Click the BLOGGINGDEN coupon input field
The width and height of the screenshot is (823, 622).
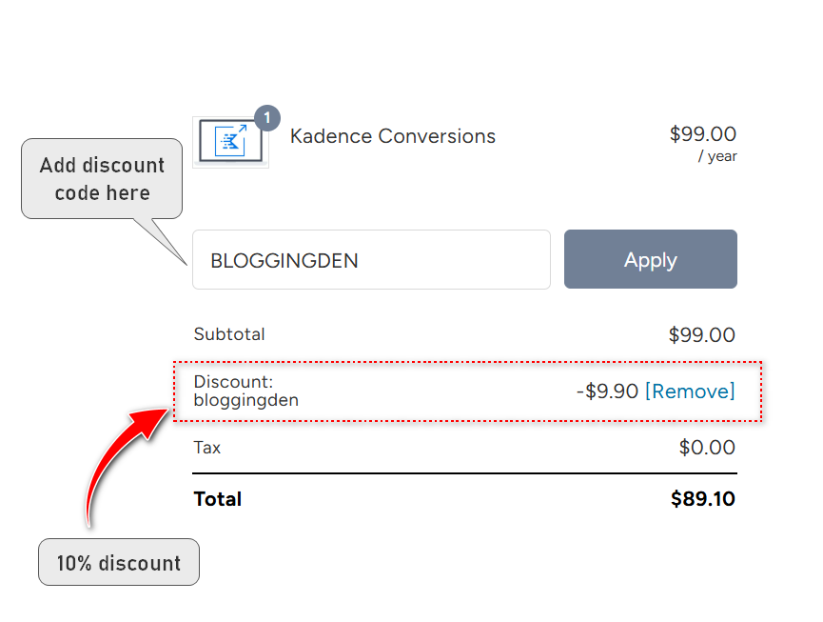[x=371, y=259]
